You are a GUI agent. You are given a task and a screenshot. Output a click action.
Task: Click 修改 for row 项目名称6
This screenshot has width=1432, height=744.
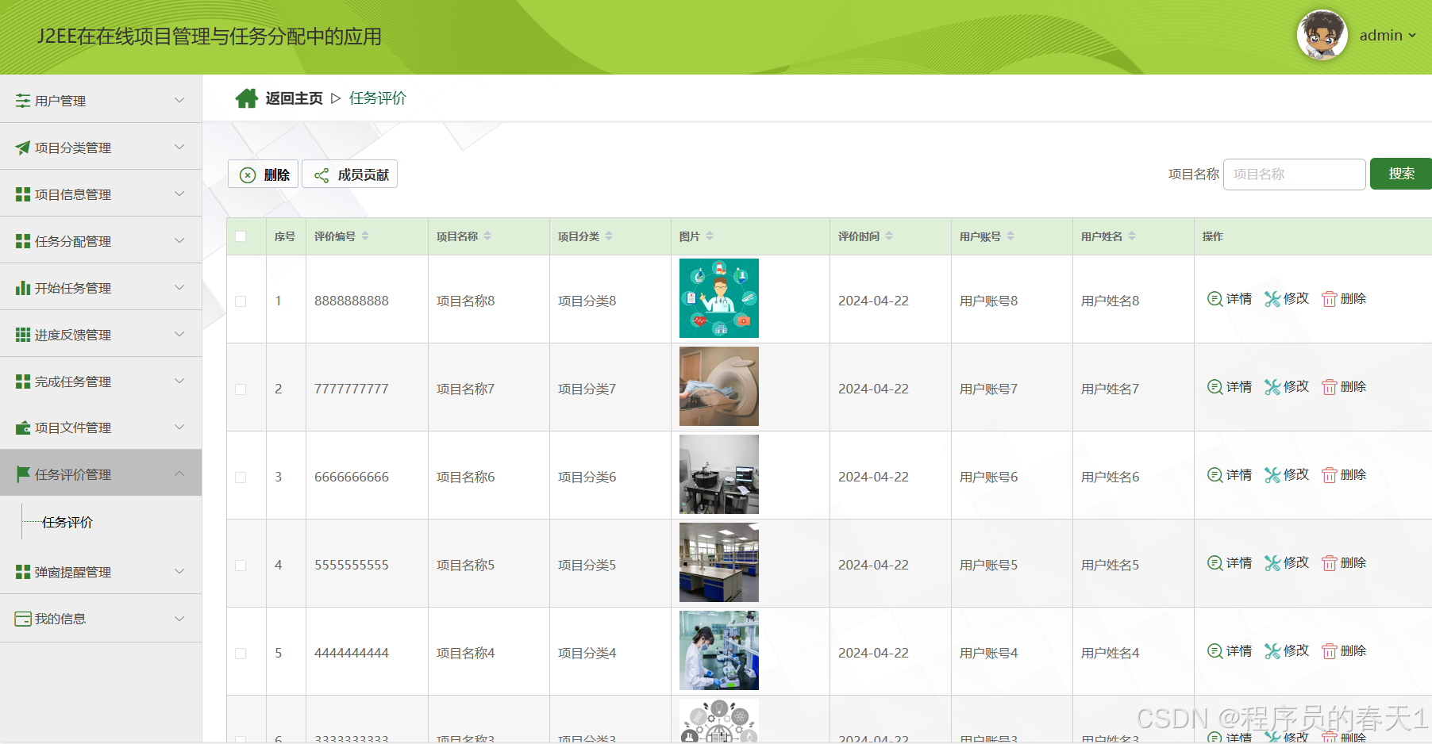[1287, 475]
